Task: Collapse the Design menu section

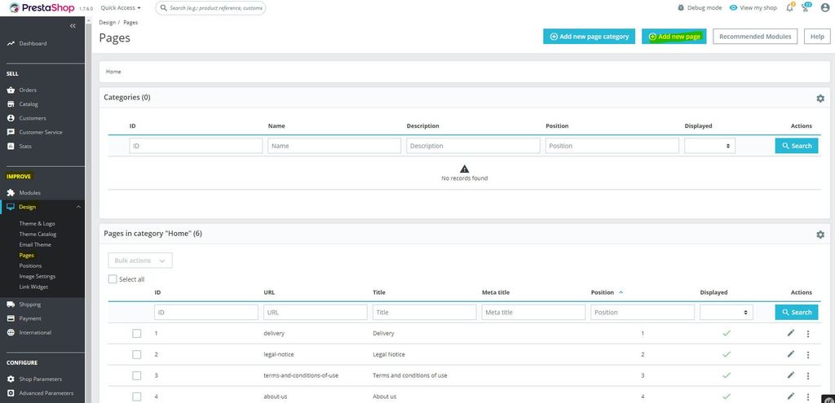Action: 78,207
